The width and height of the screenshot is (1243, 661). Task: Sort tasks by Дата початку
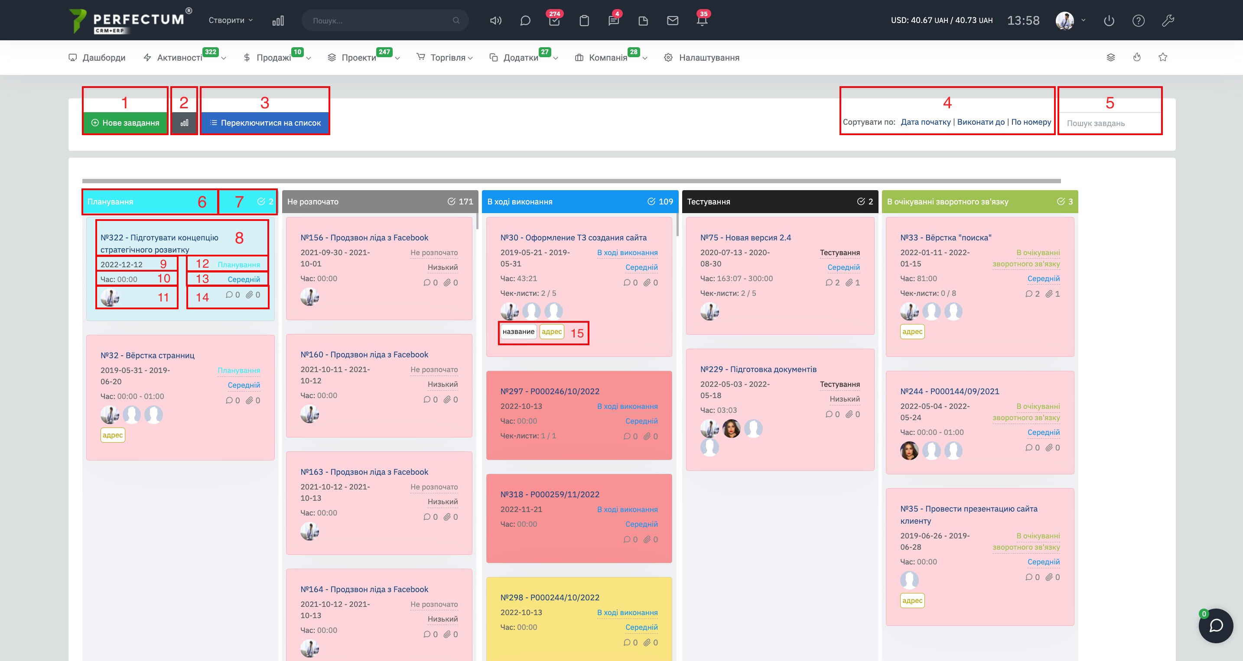tap(925, 122)
